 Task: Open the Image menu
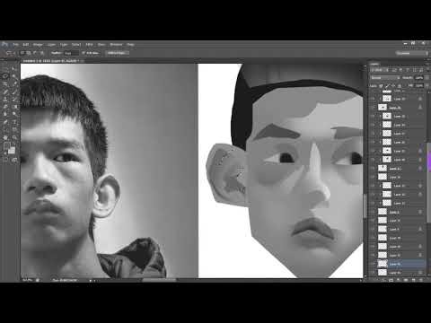pos(38,45)
